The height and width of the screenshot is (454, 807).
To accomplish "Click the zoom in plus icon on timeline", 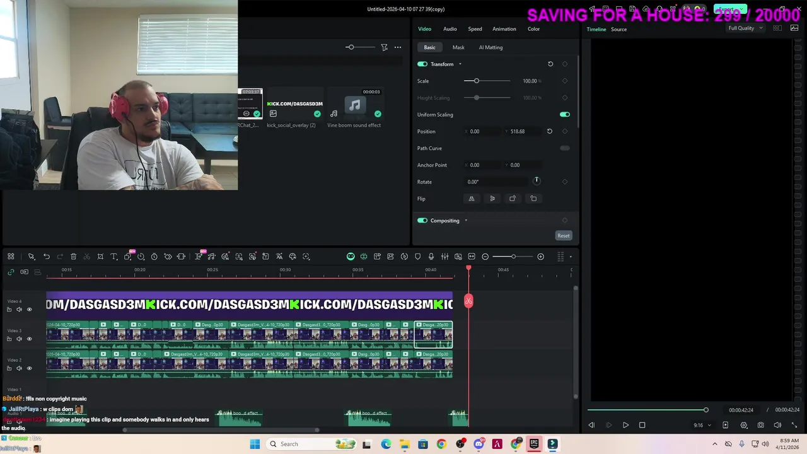I will tap(540, 257).
